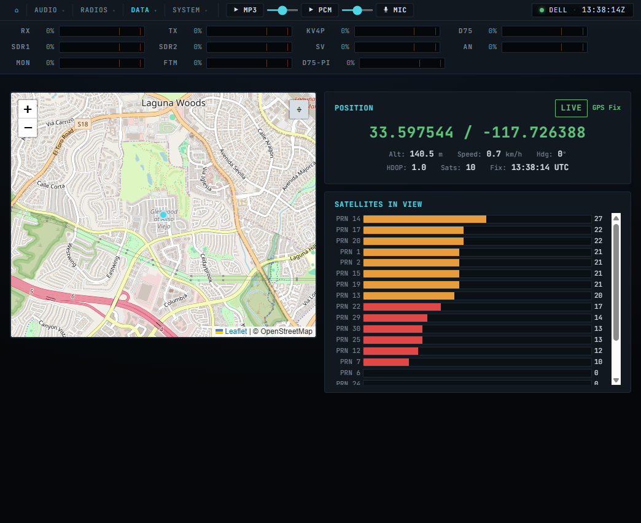The height and width of the screenshot is (523, 641).
Task: Click the FTM level meter
Action: [249, 63]
